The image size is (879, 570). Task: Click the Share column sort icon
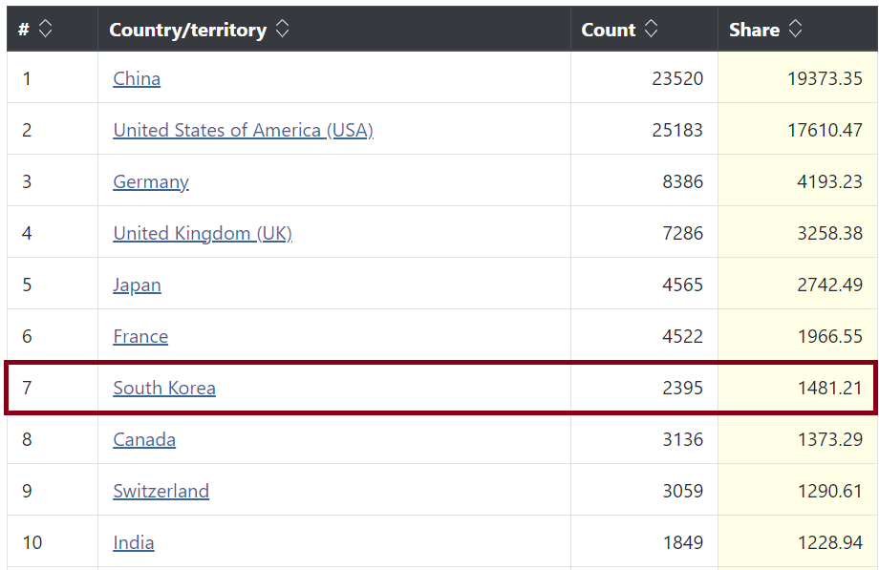(x=795, y=30)
